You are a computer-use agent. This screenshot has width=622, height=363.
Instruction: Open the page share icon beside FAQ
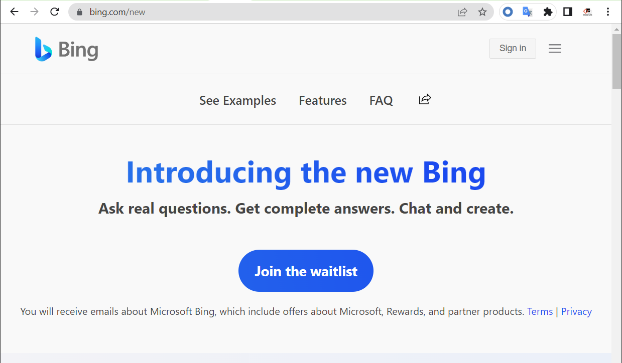[425, 100]
